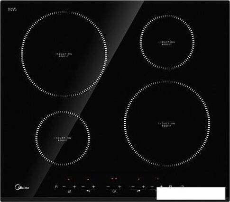Tap plus for the first cooking zone
The height and width of the screenshot is (202, 230).
74,187
